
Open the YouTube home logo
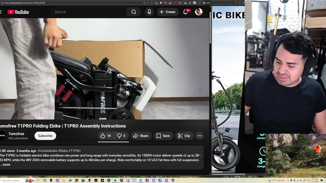pyautogui.click(x=18, y=12)
